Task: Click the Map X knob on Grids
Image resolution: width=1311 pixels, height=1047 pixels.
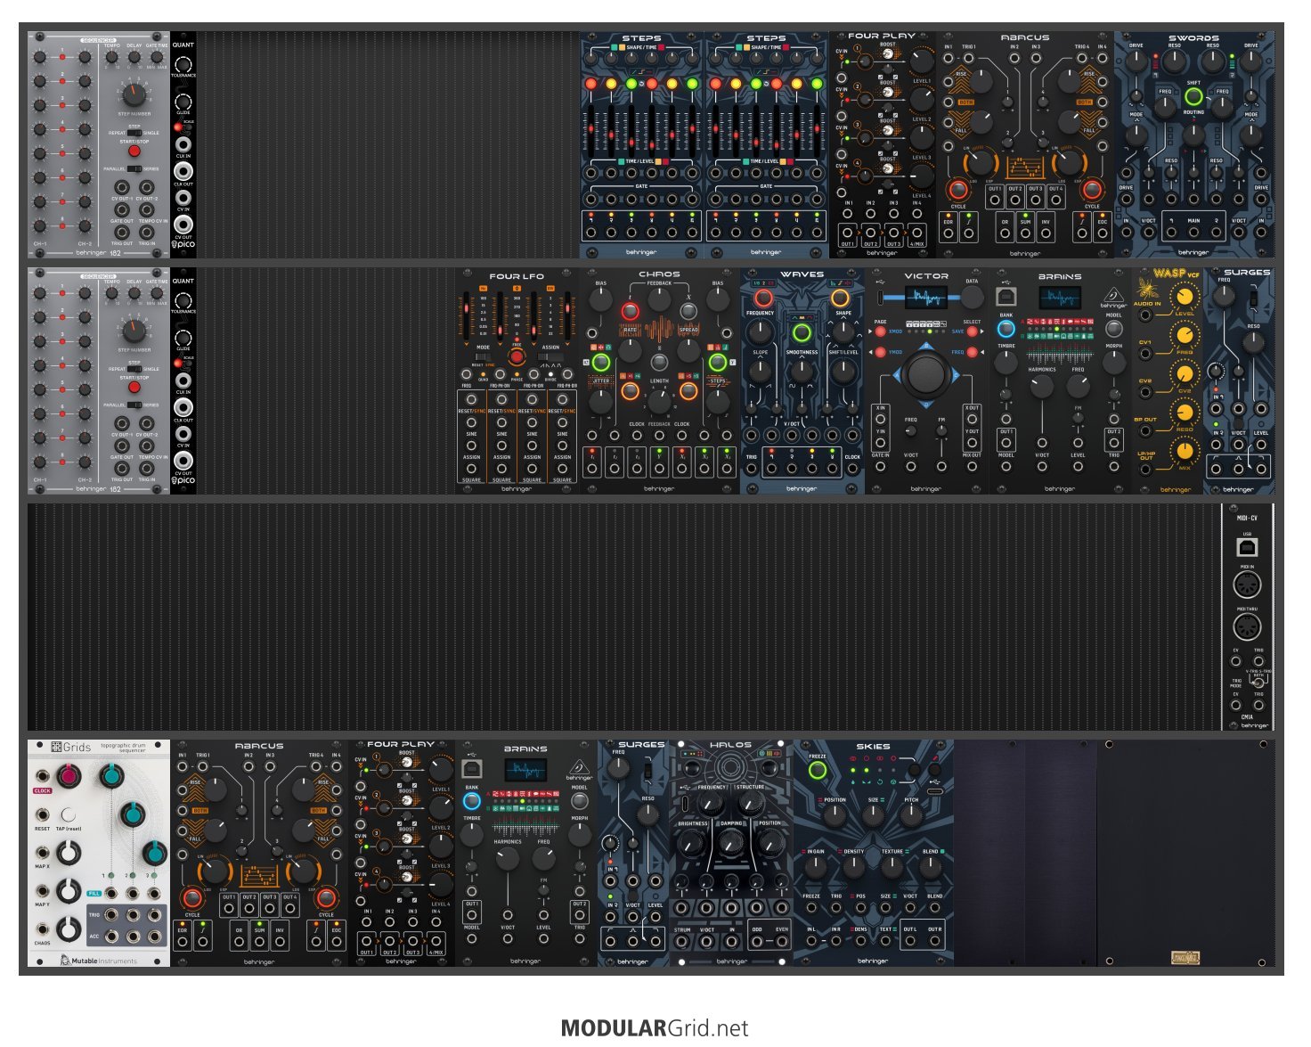Action: tap(69, 853)
